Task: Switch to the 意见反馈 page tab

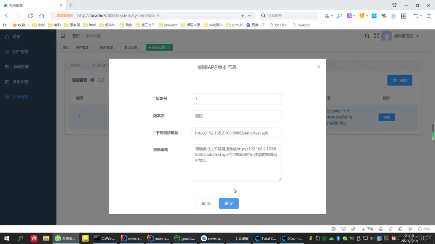Action: 132,47
